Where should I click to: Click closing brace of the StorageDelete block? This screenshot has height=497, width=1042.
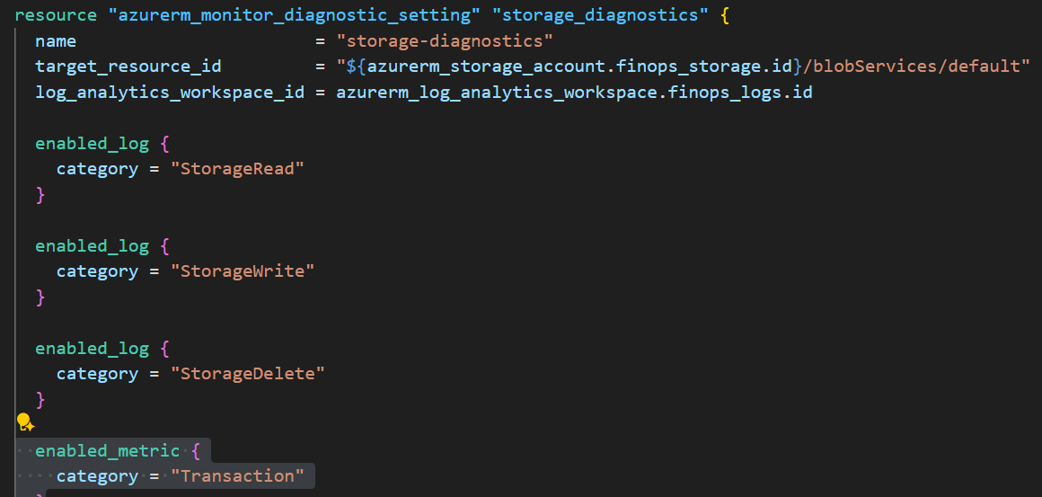pyautogui.click(x=40, y=399)
